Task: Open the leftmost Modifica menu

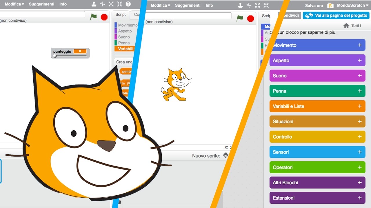Action: click(x=14, y=4)
